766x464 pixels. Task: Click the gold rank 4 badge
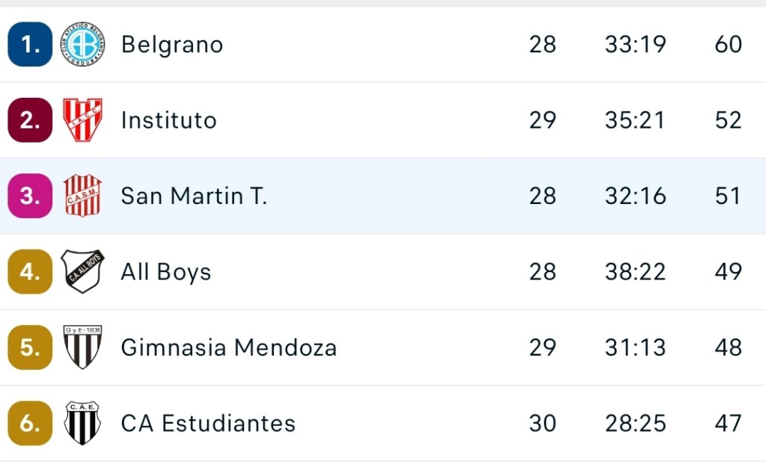tap(30, 271)
